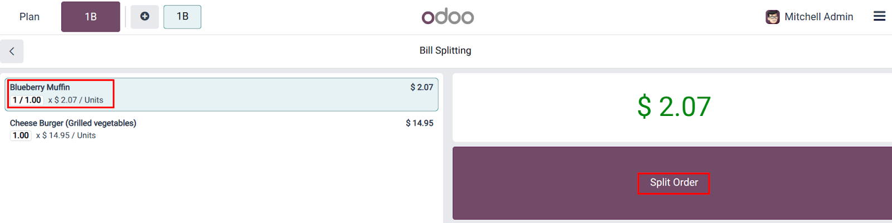Click the Split Order button
Viewport: 892px width, 223px height.
(x=673, y=183)
